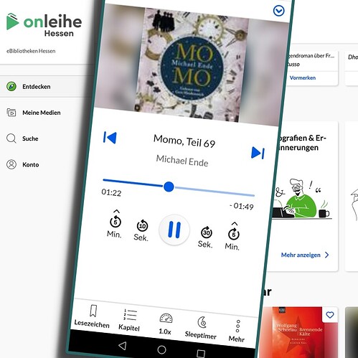Click the Vormerken link
The height and width of the screenshot is (358, 358).
[303, 77]
